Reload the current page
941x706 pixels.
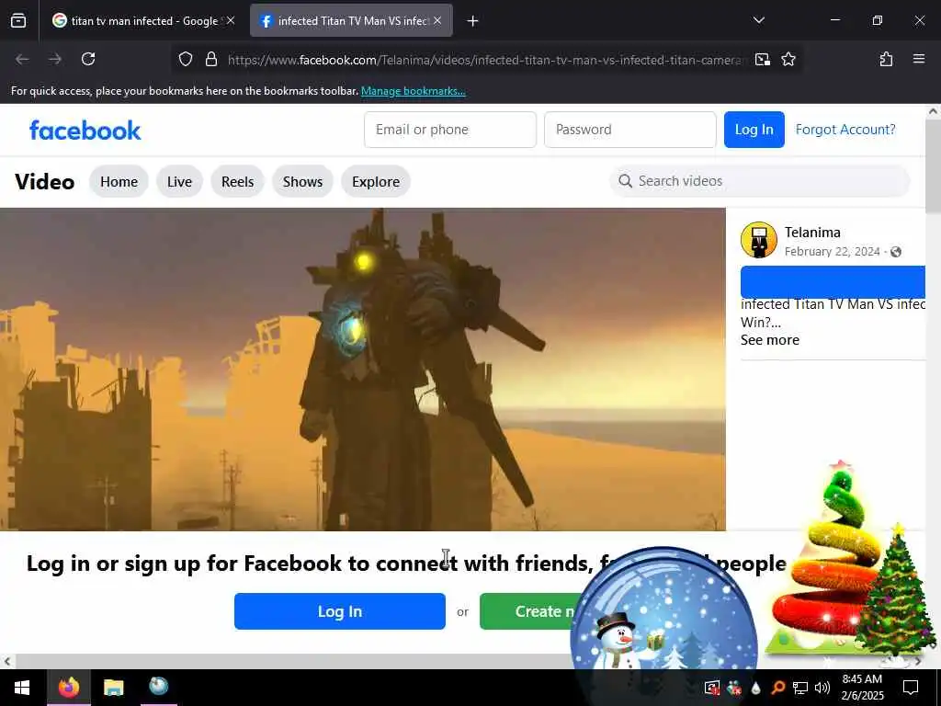click(x=88, y=59)
